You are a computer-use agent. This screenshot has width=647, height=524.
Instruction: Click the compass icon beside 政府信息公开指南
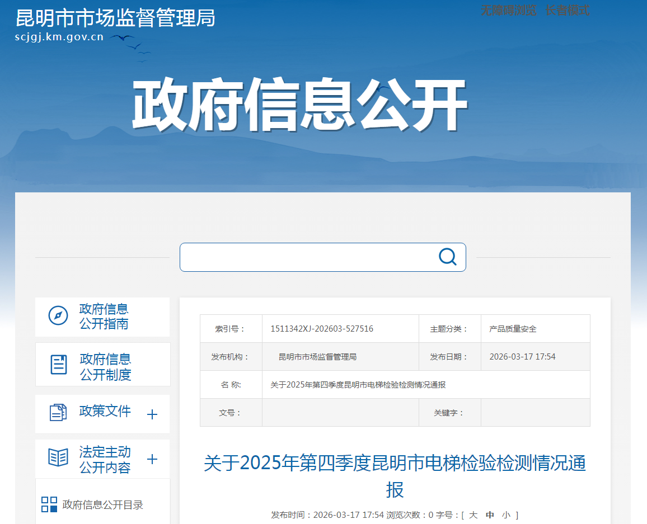(58, 315)
